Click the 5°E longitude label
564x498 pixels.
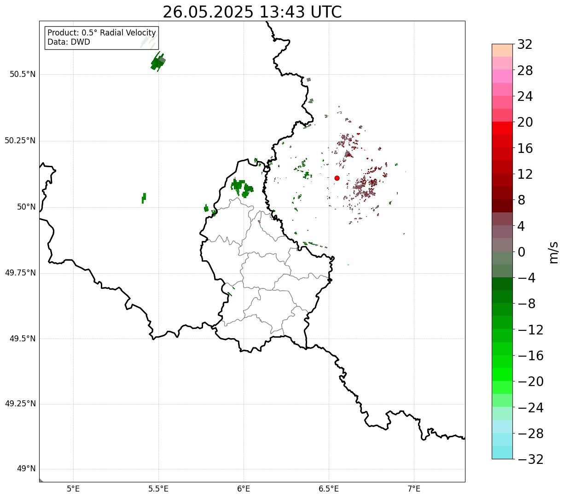tap(73, 489)
